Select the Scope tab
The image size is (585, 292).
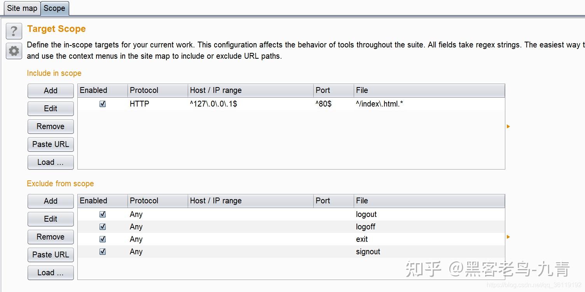(54, 8)
